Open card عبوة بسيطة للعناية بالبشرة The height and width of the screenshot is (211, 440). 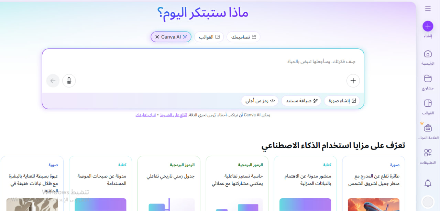tap(32, 184)
